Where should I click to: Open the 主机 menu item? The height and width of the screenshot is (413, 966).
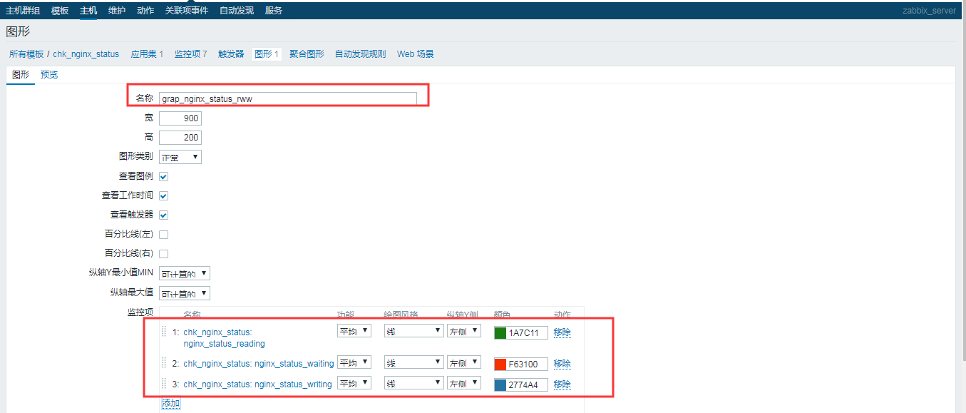[88, 11]
